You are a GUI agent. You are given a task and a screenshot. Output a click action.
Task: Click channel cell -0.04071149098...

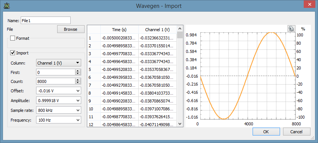coord(157,124)
